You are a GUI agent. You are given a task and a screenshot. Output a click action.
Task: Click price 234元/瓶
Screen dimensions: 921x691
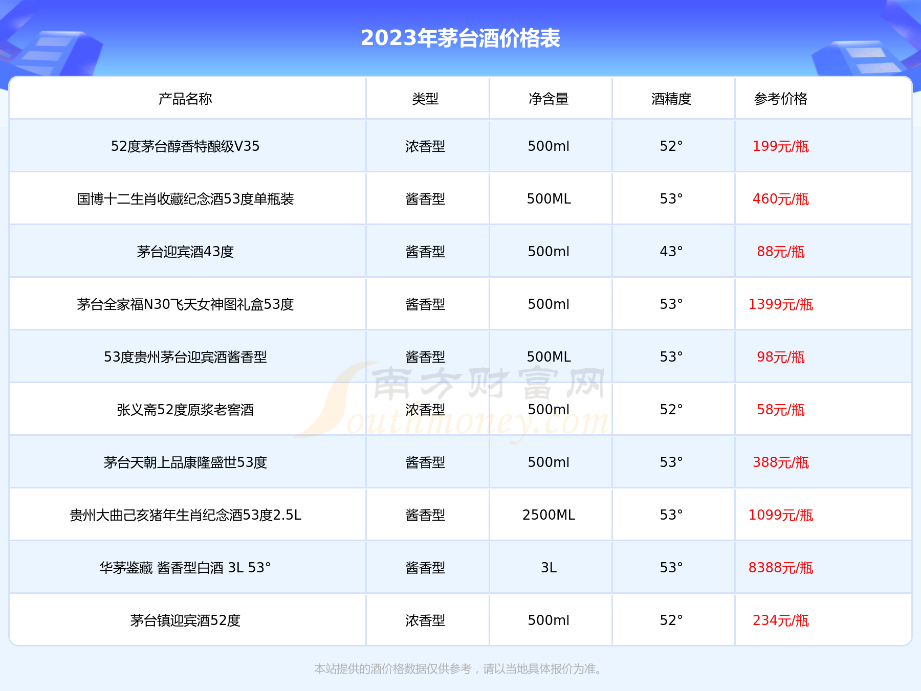point(780,620)
